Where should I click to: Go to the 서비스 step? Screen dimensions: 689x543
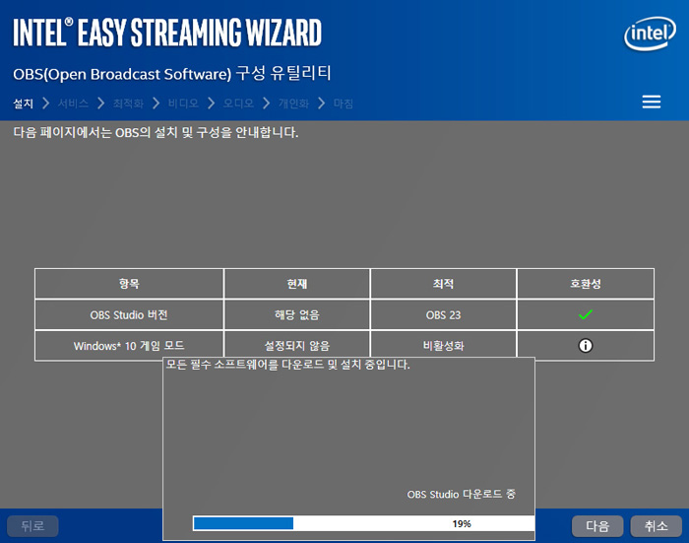(x=74, y=103)
